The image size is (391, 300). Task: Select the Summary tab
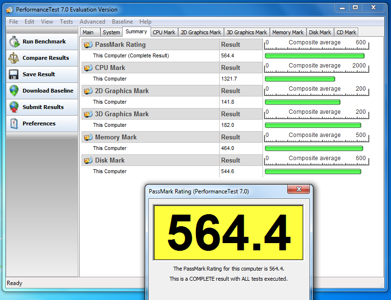point(136,32)
